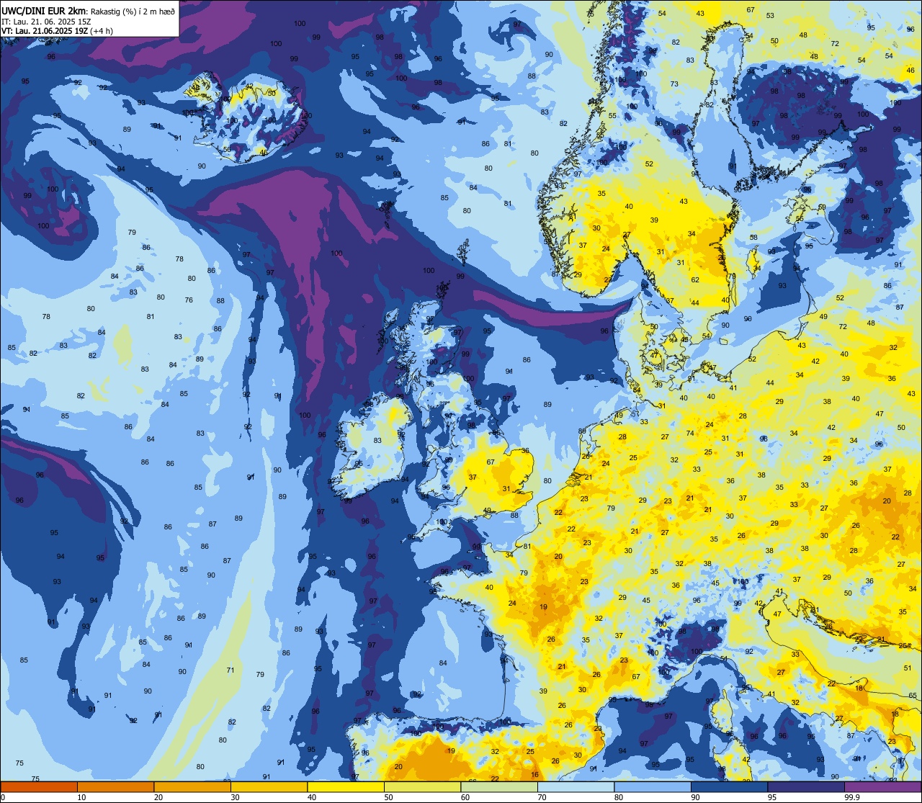Image resolution: width=922 pixels, height=803 pixels.
Task: Click the humidity value '74' over northern Germany
Action: coord(690,433)
